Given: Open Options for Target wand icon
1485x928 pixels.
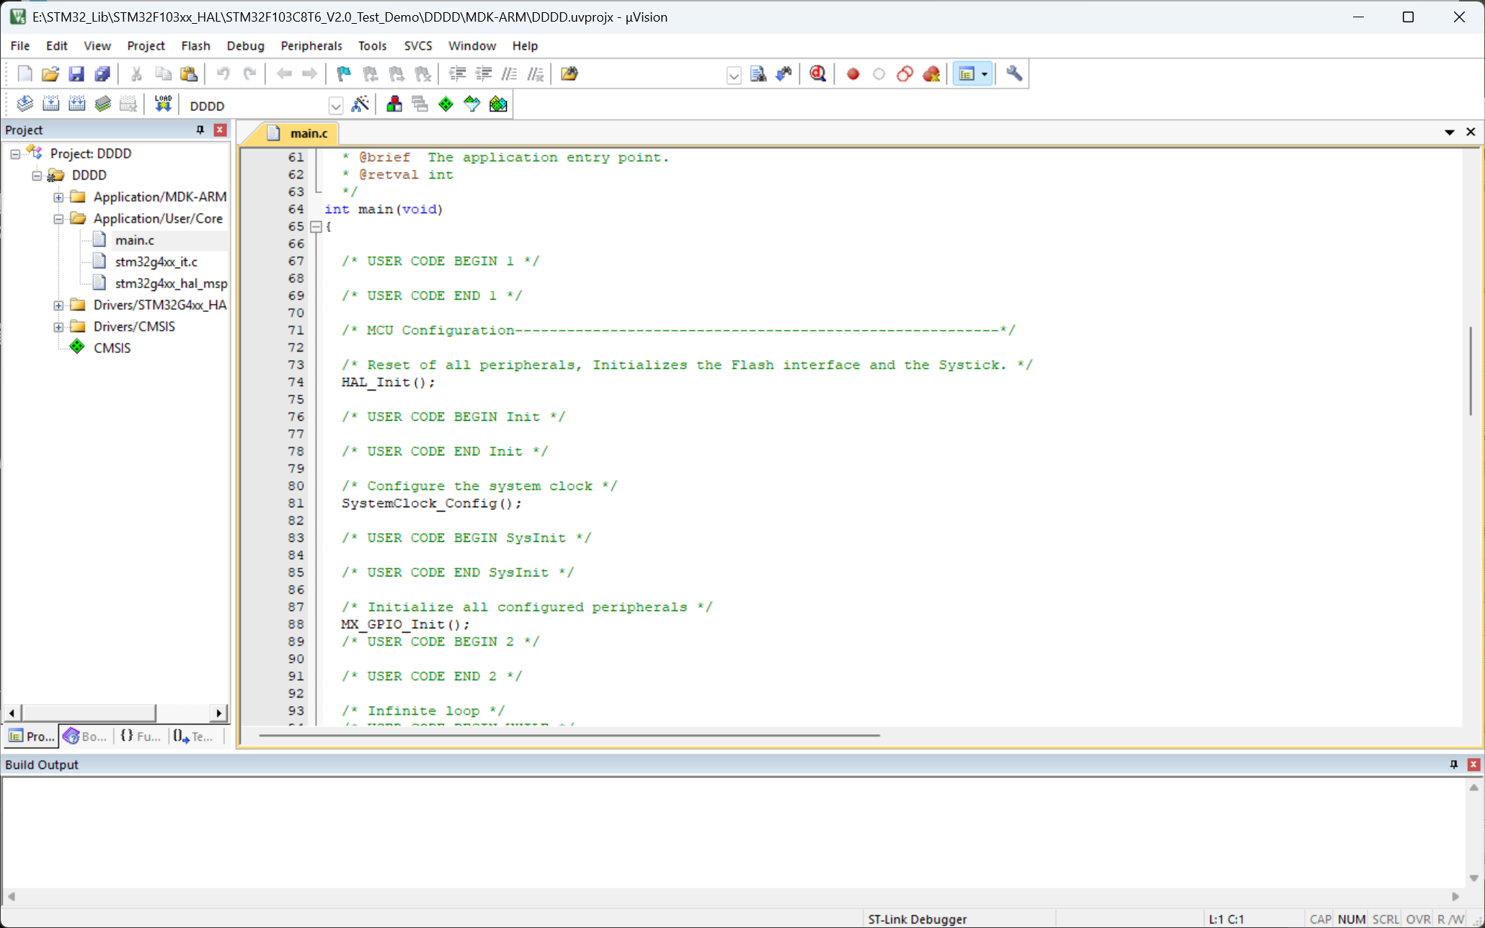Looking at the screenshot, I should (x=360, y=104).
